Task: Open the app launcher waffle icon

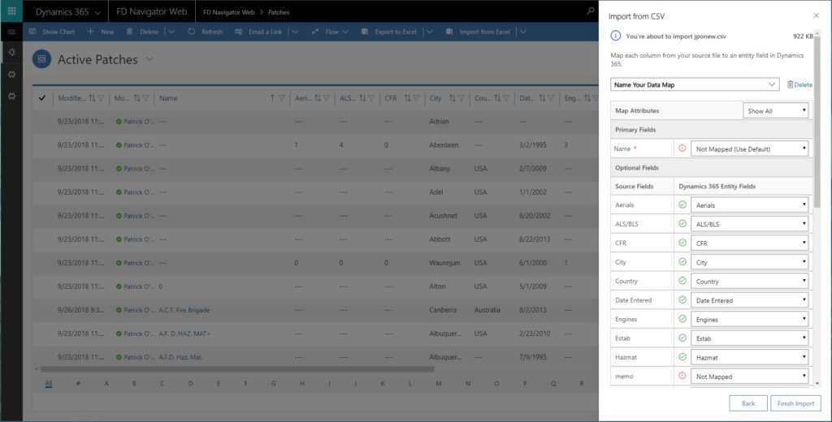Action: (x=11, y=11)
